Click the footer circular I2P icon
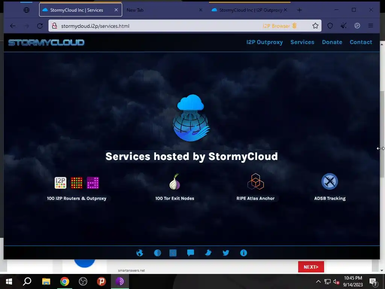 (158, 253)
